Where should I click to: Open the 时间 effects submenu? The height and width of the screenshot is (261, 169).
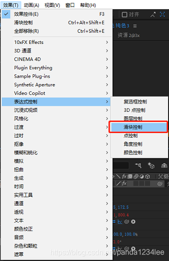[56, 187]
